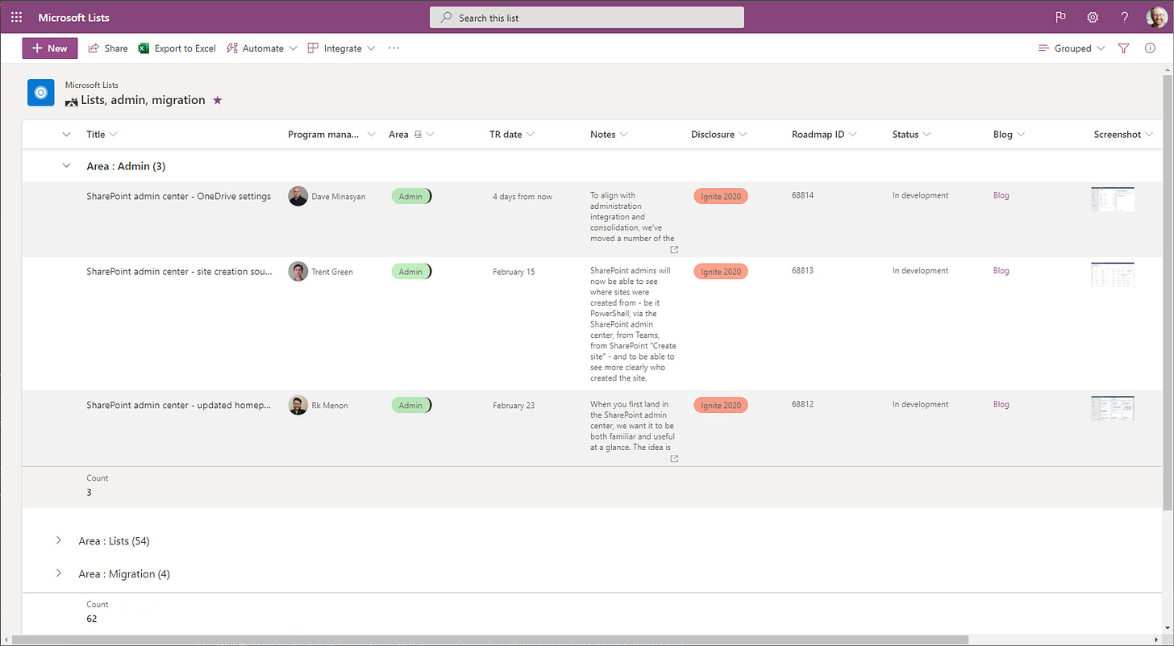Open the ellipsis more commands menu

coord(393,48)
